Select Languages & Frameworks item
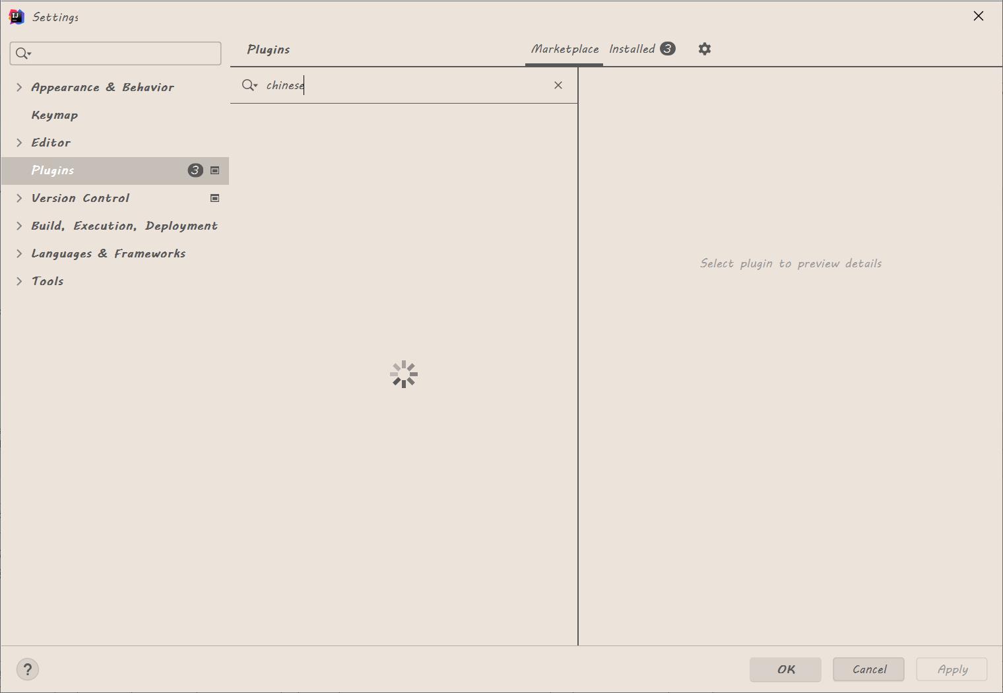This screenshot has width=1003, height=693. [x=109, y=253]
